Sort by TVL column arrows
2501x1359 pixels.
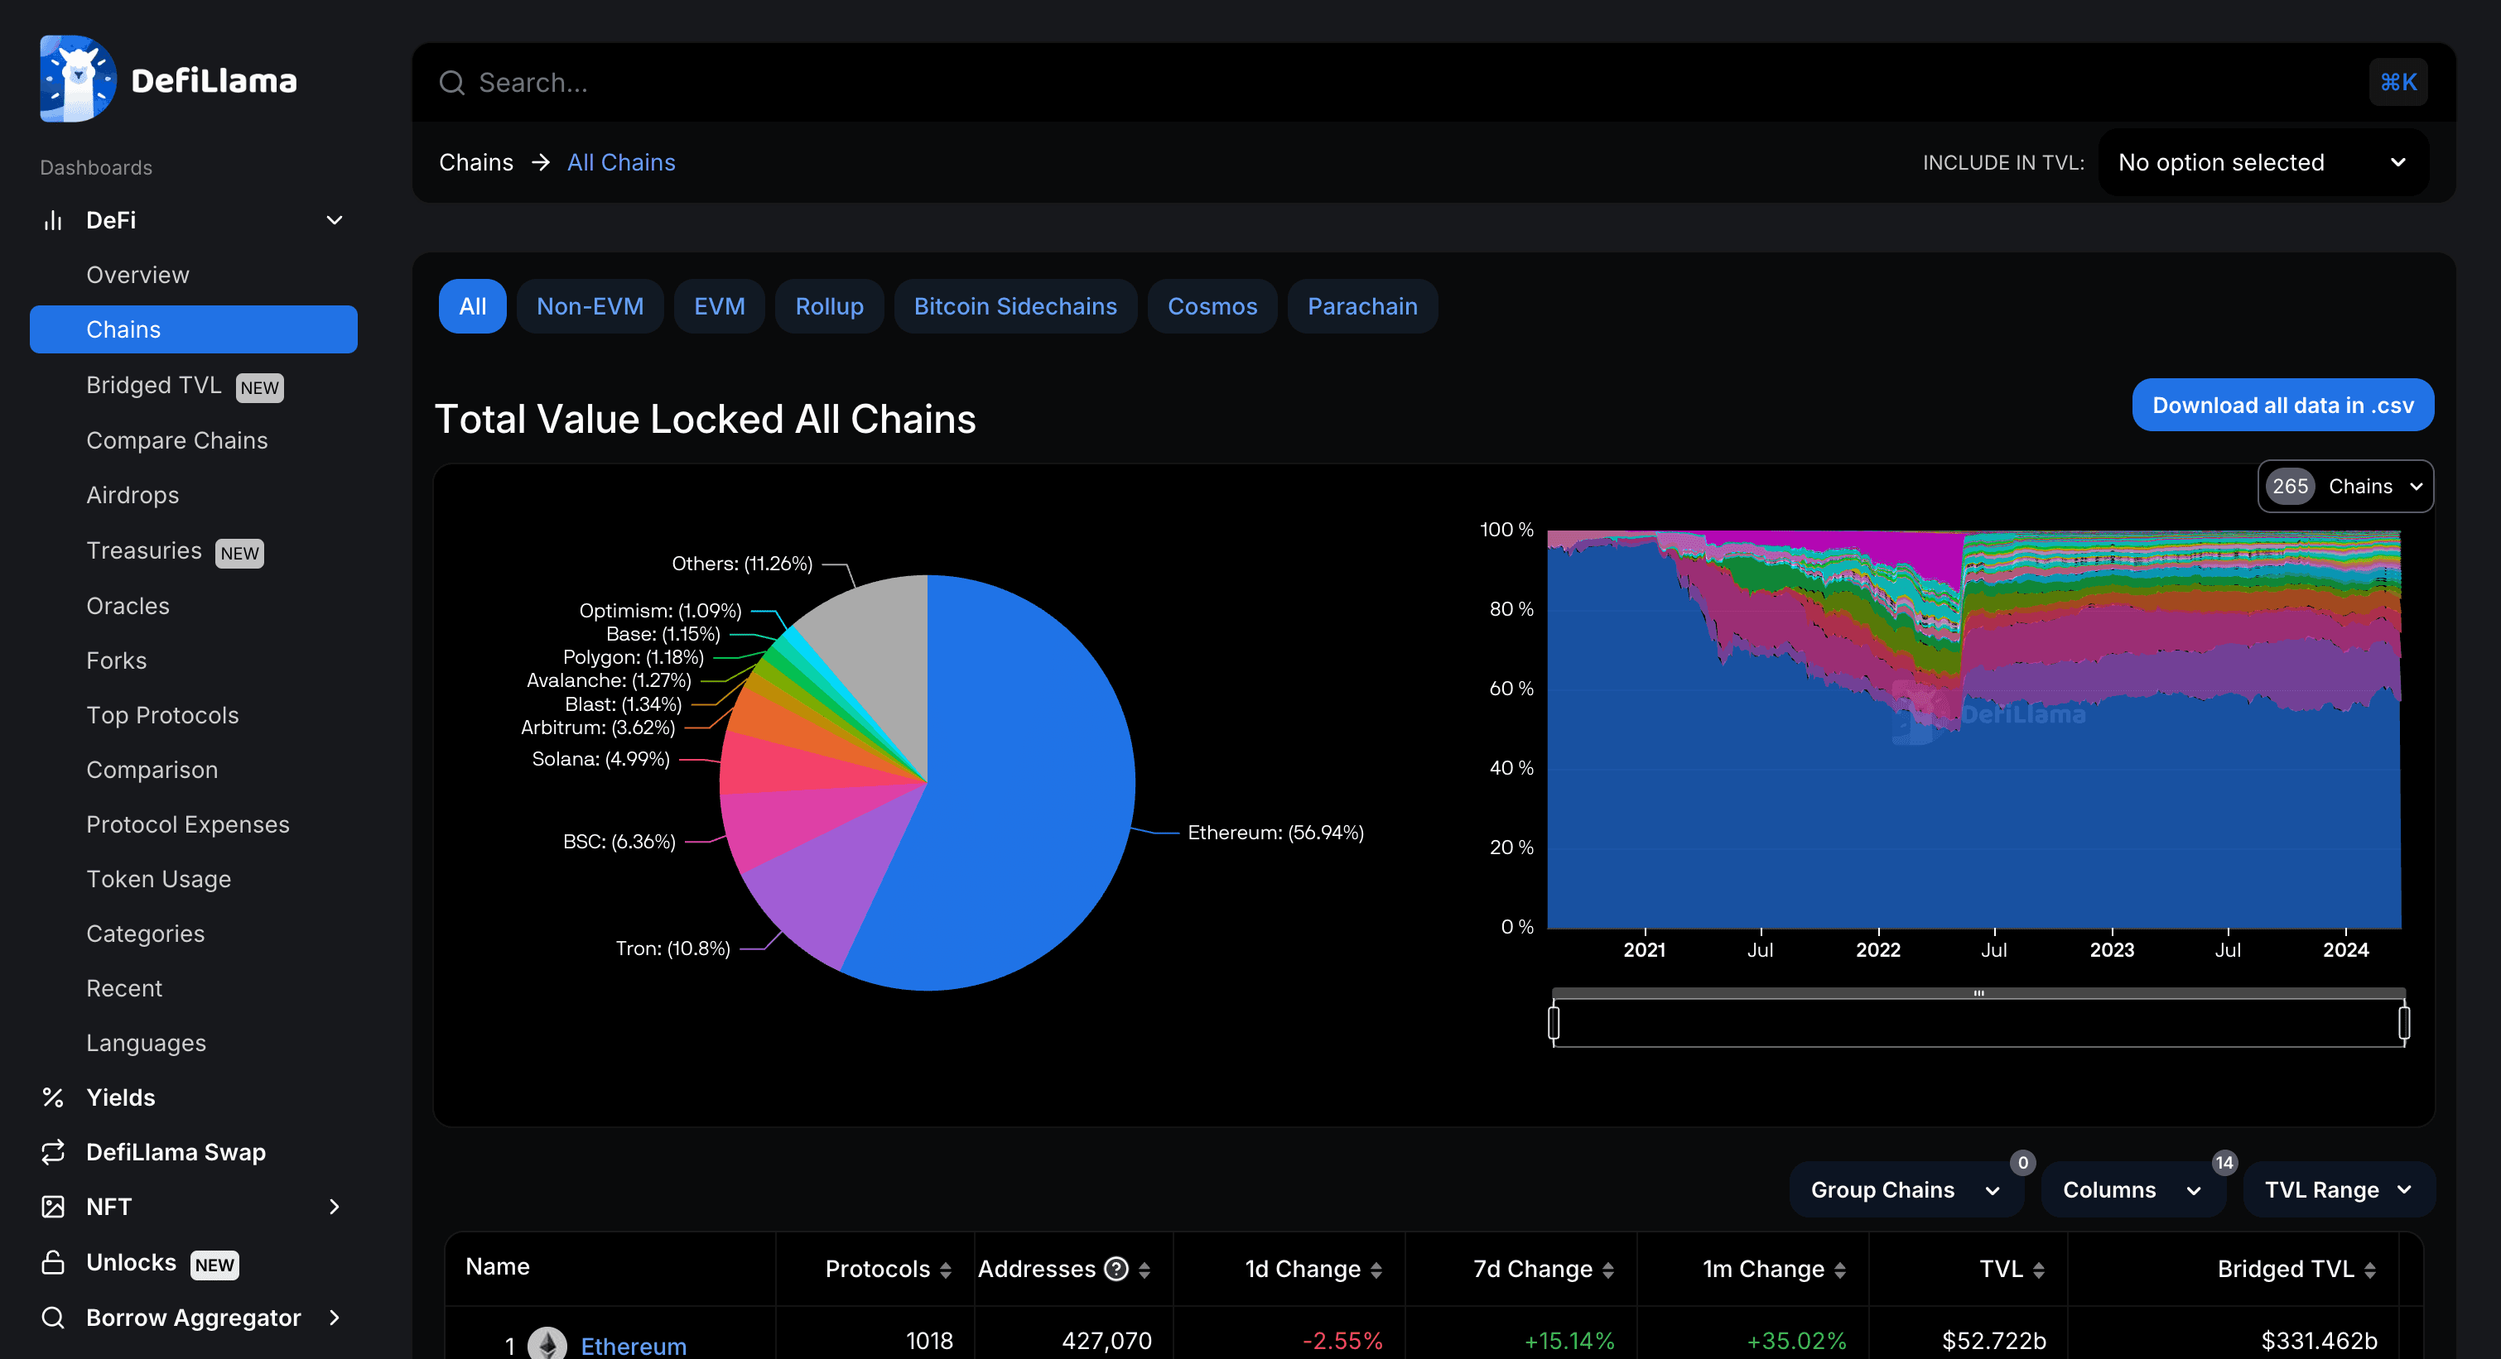coord(2039,1270)
